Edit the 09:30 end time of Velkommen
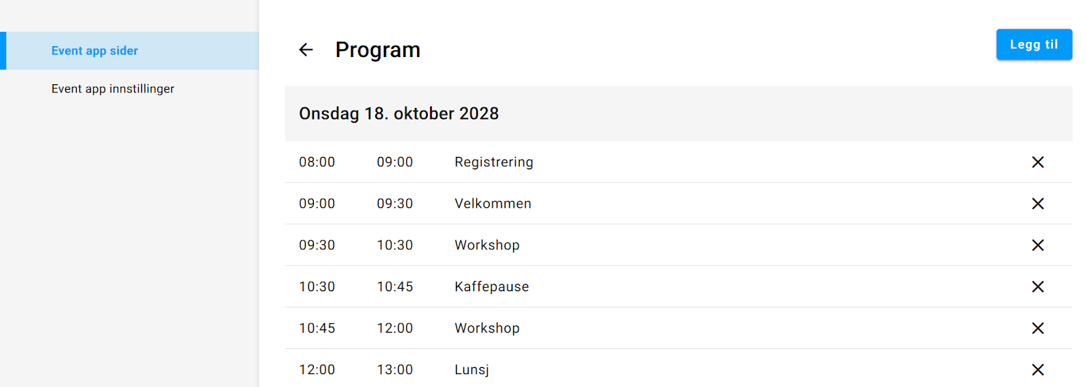Screen dimensions: 1087x387 [395, 204]
